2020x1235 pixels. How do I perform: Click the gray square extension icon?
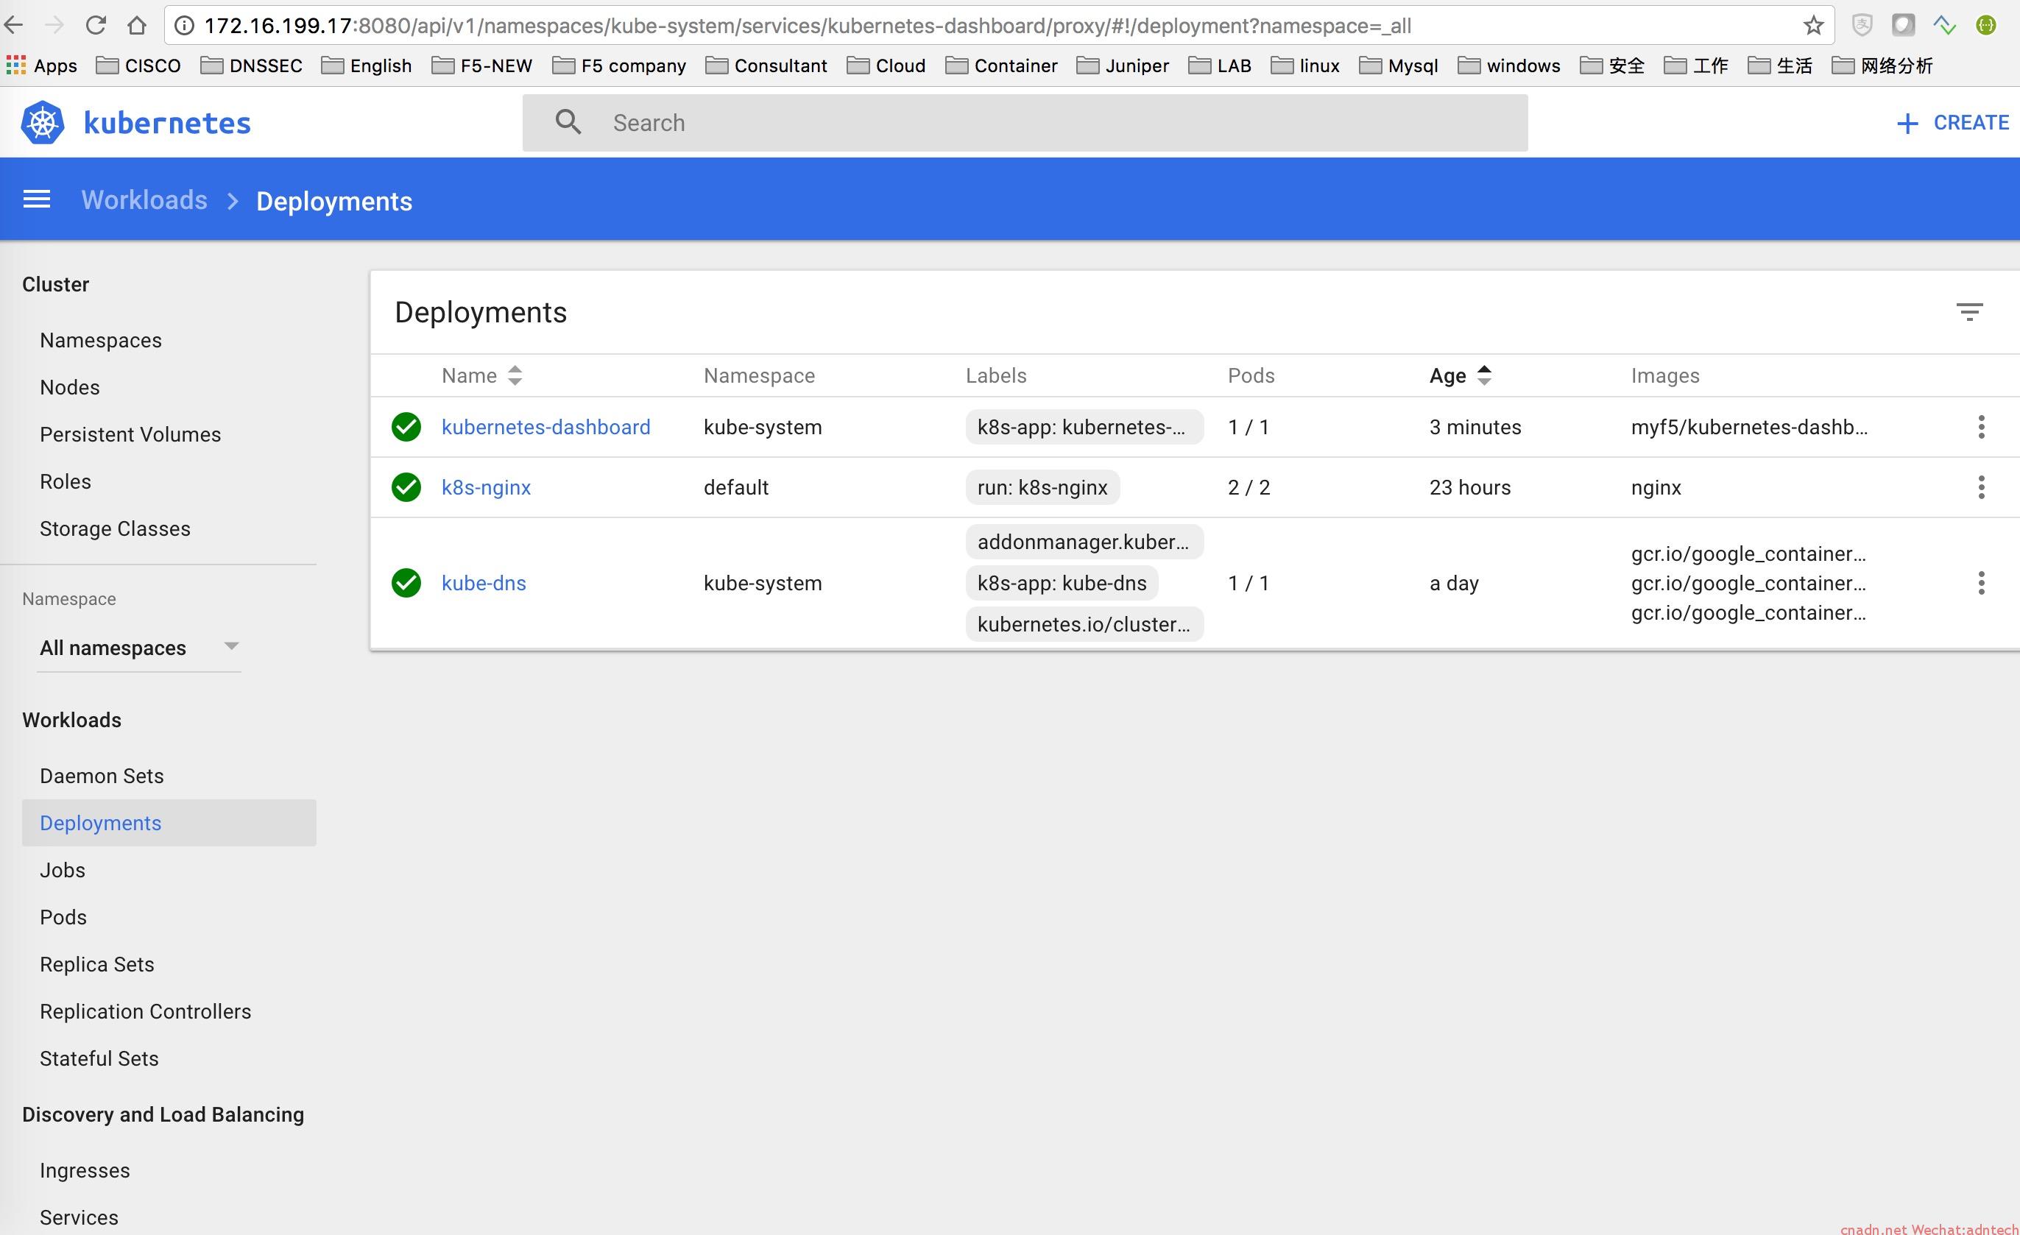(x=1903, y=26)
